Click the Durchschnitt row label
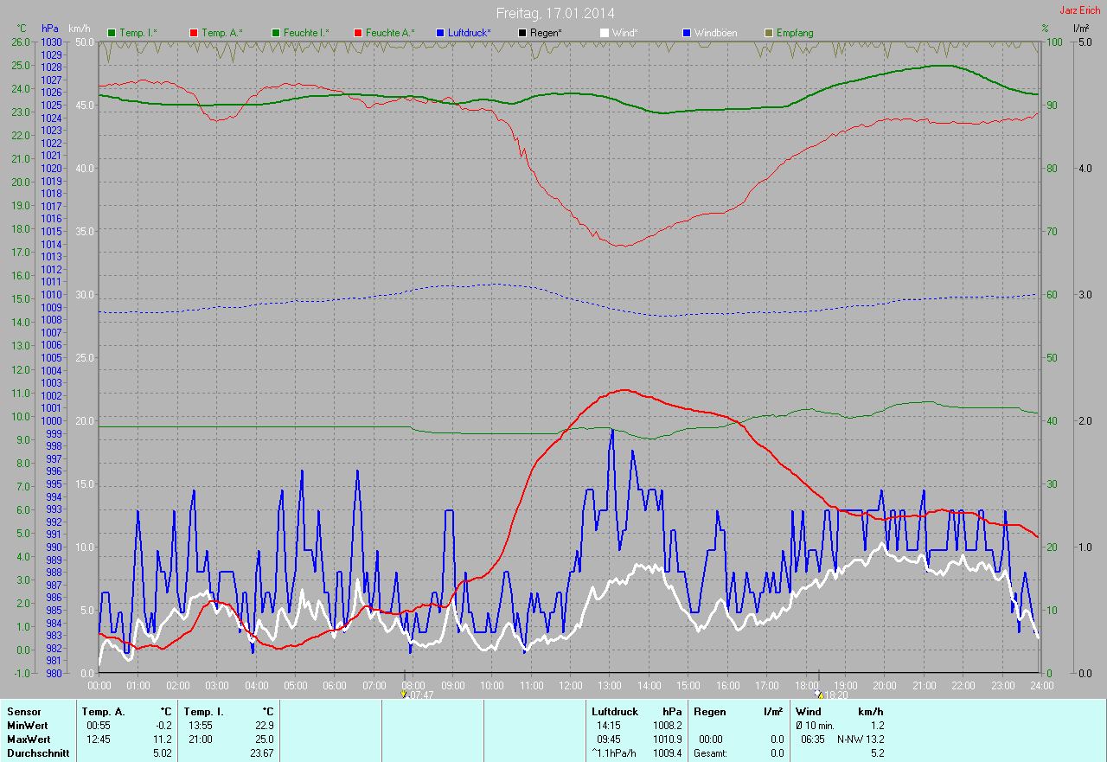The image size is (1107, 762). (x=38, y=753)
